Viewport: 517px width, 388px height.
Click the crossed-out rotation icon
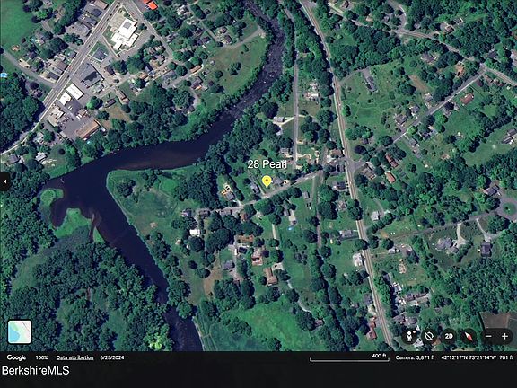tap(429, 337)
